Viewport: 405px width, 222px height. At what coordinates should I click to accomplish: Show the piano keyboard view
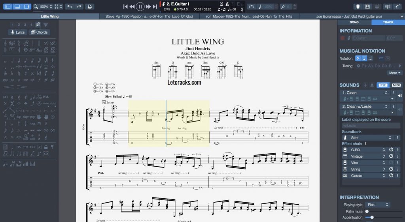[x=367, y=7]
